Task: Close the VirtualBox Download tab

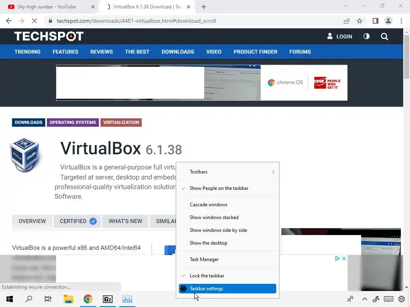Action: click(x=189, y=7)
